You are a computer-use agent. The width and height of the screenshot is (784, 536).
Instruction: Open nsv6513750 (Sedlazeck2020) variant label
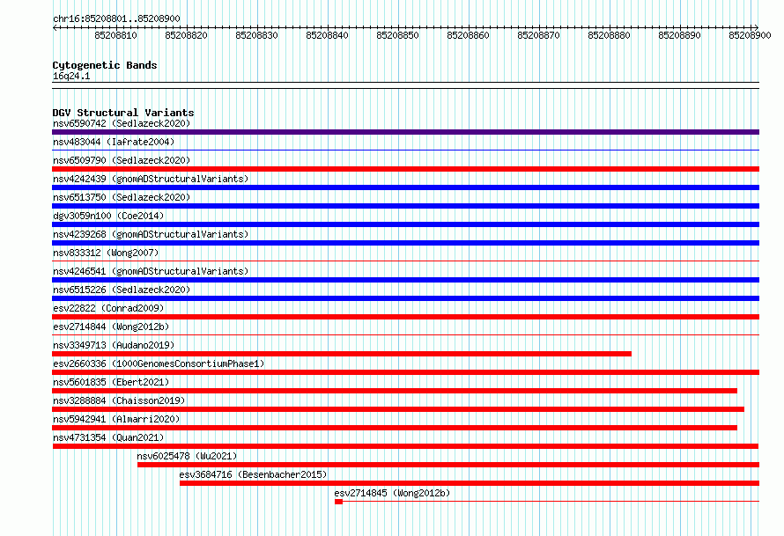click(122, 197)
